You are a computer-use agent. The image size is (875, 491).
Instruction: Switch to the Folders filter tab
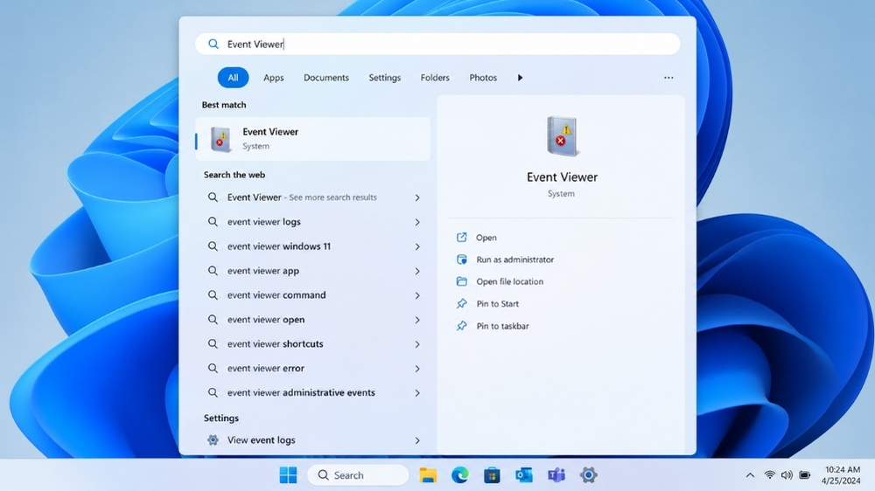[435, 78]
